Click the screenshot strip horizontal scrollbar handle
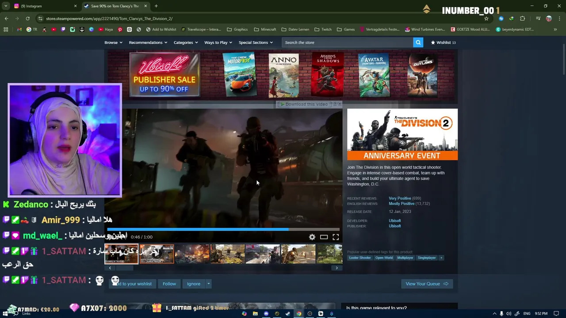The width and height of the screenshot is (566, 318). 125,268
